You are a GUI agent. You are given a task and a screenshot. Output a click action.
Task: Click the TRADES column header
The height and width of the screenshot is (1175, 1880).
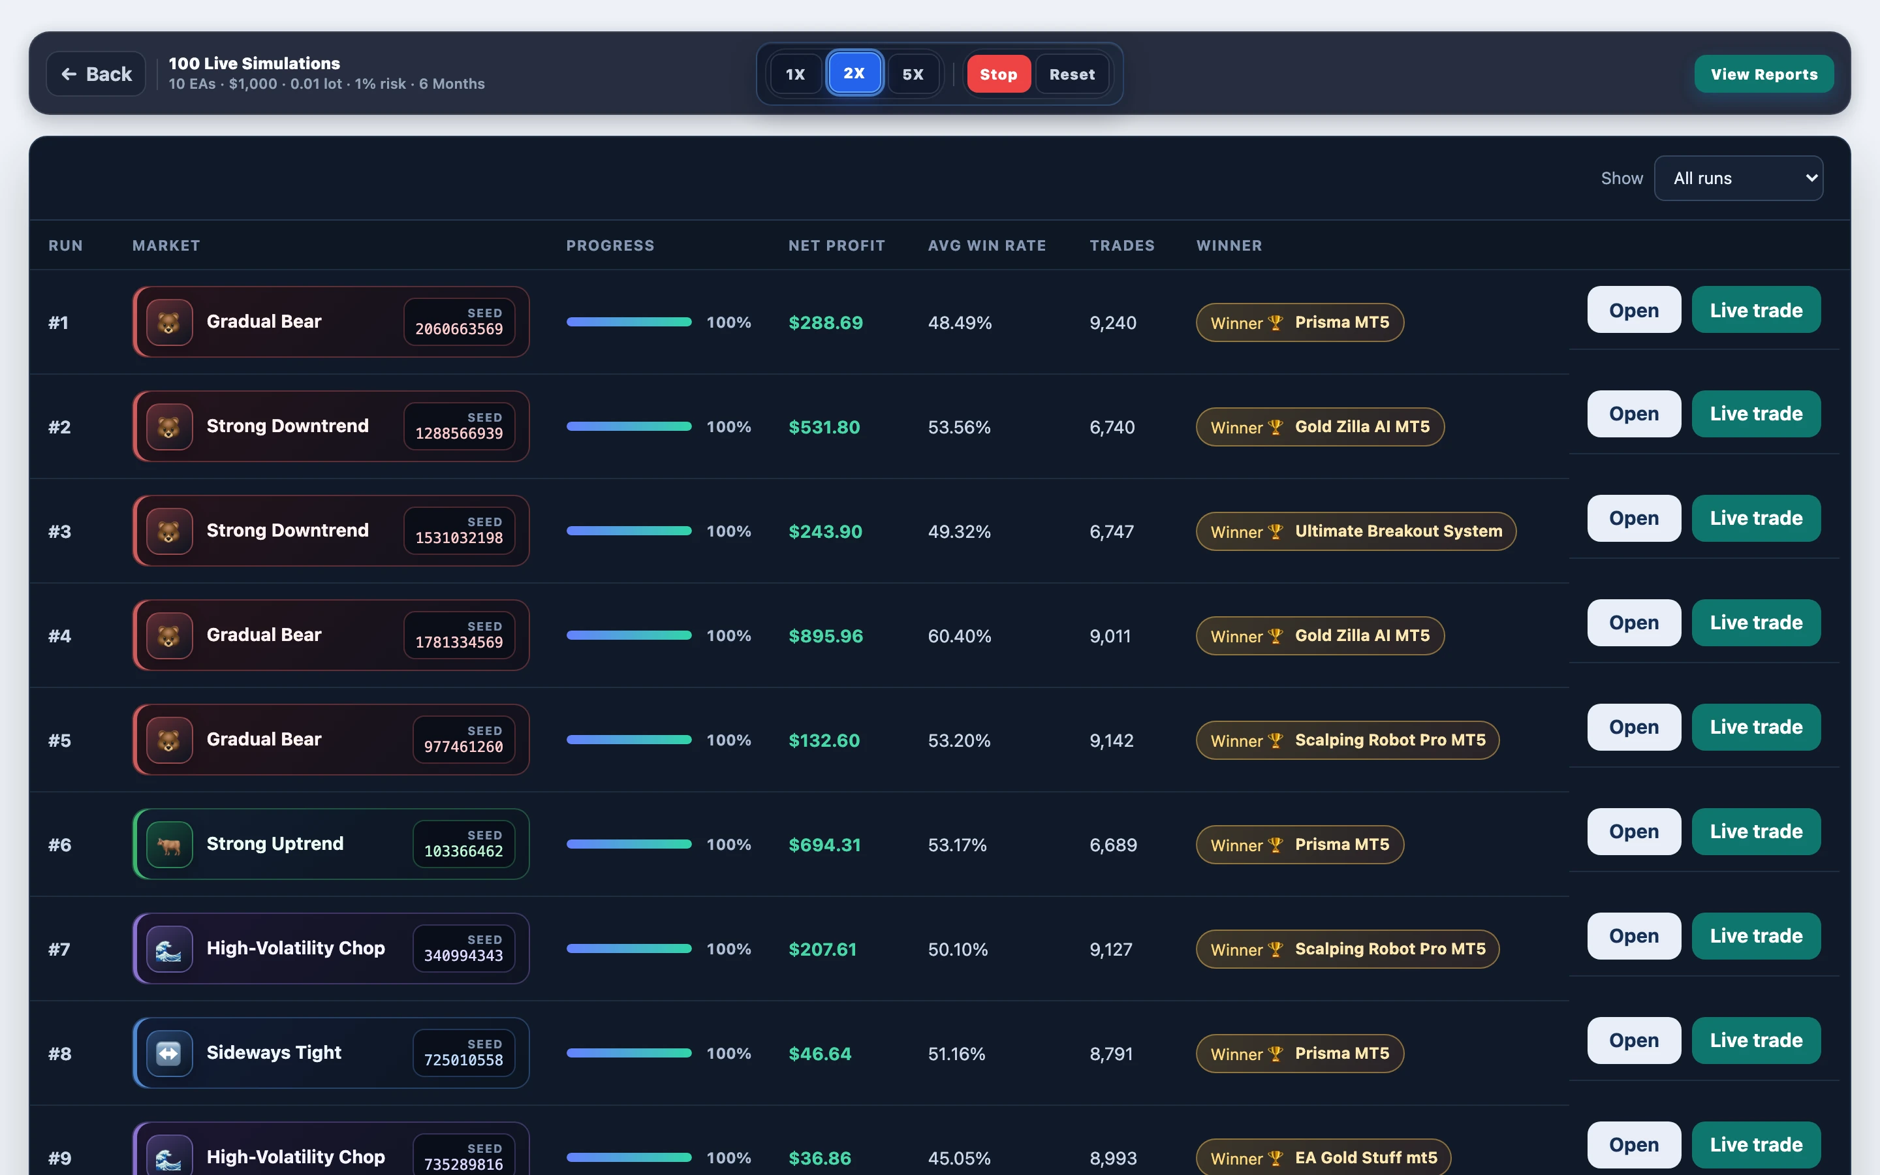[x=1121, y=245]
